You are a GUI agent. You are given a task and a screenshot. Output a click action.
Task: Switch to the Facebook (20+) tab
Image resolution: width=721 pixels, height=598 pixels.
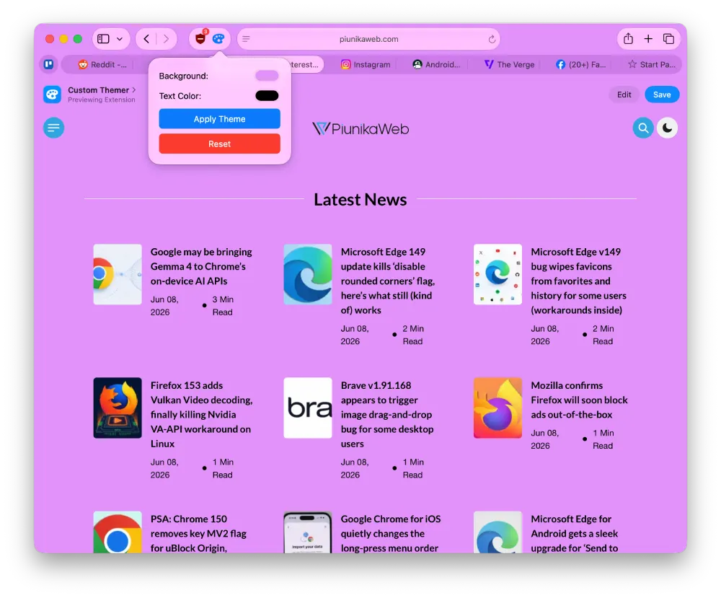tap(580, 64)
